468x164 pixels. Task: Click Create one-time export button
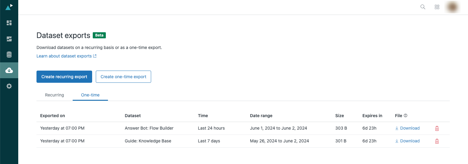123,77
